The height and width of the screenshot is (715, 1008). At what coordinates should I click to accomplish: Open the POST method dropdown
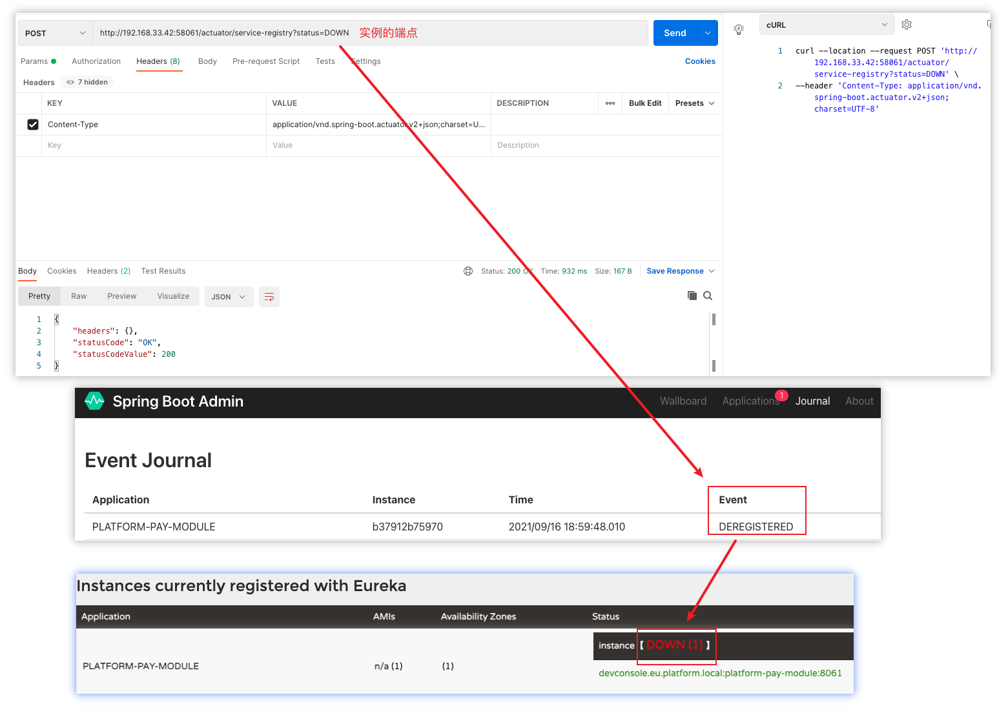56,33
